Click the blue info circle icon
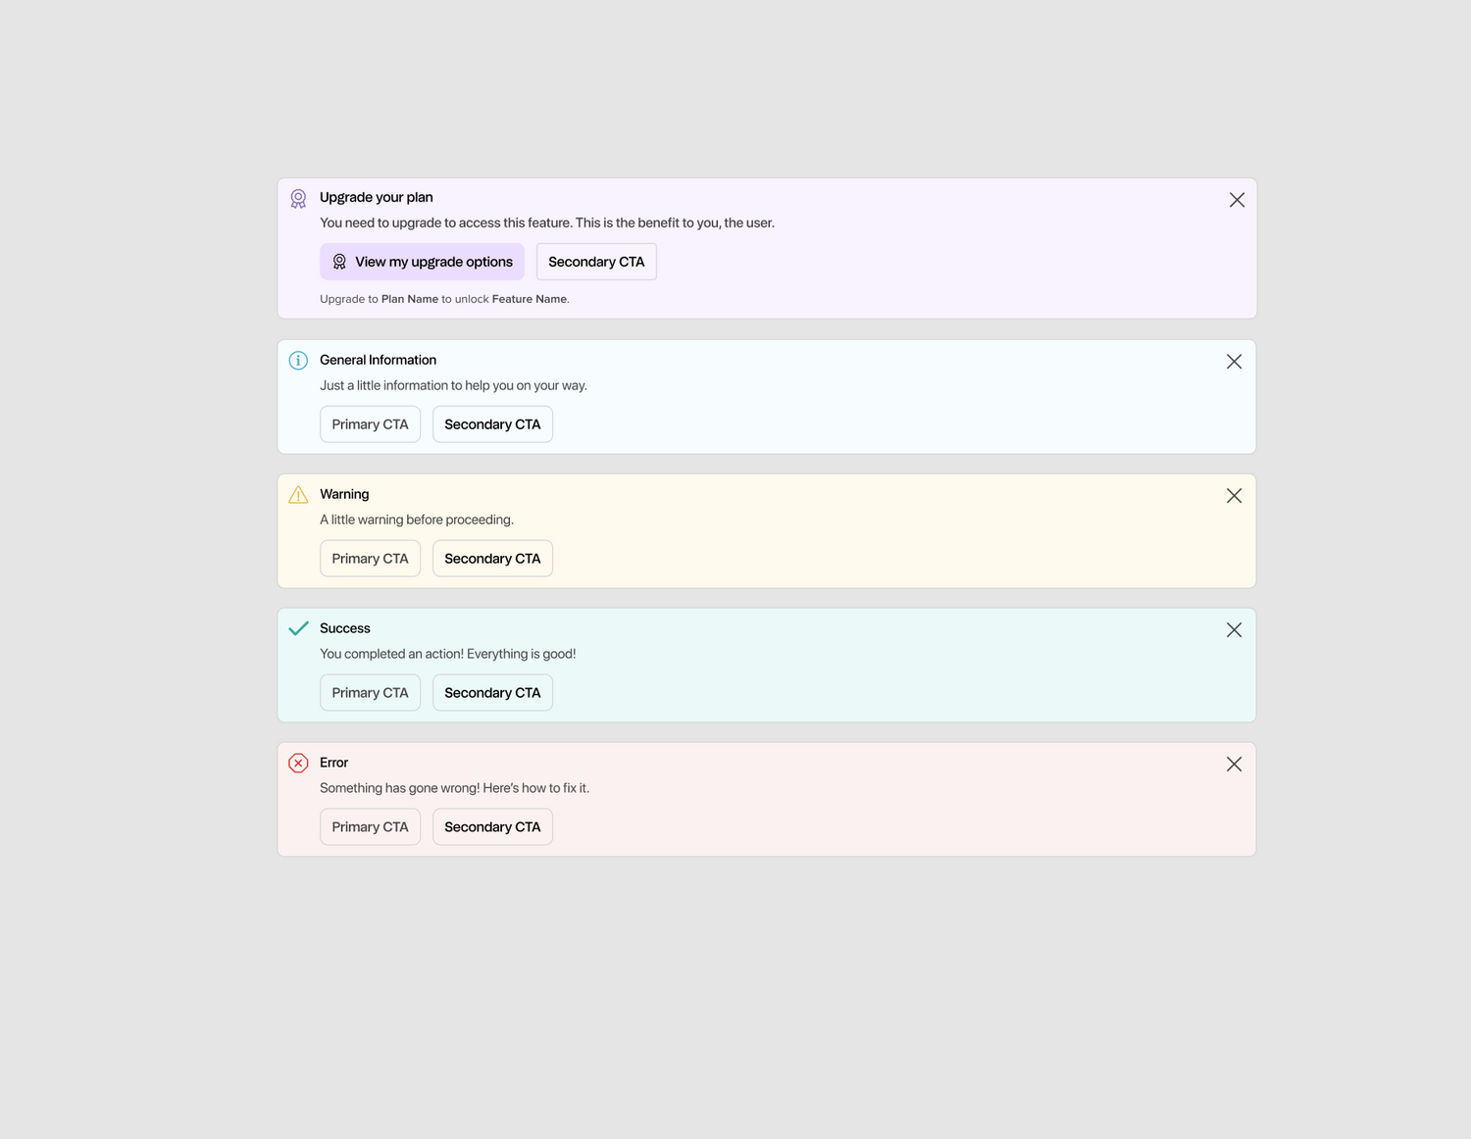The image size is (1471, 1139). [298, 361]
